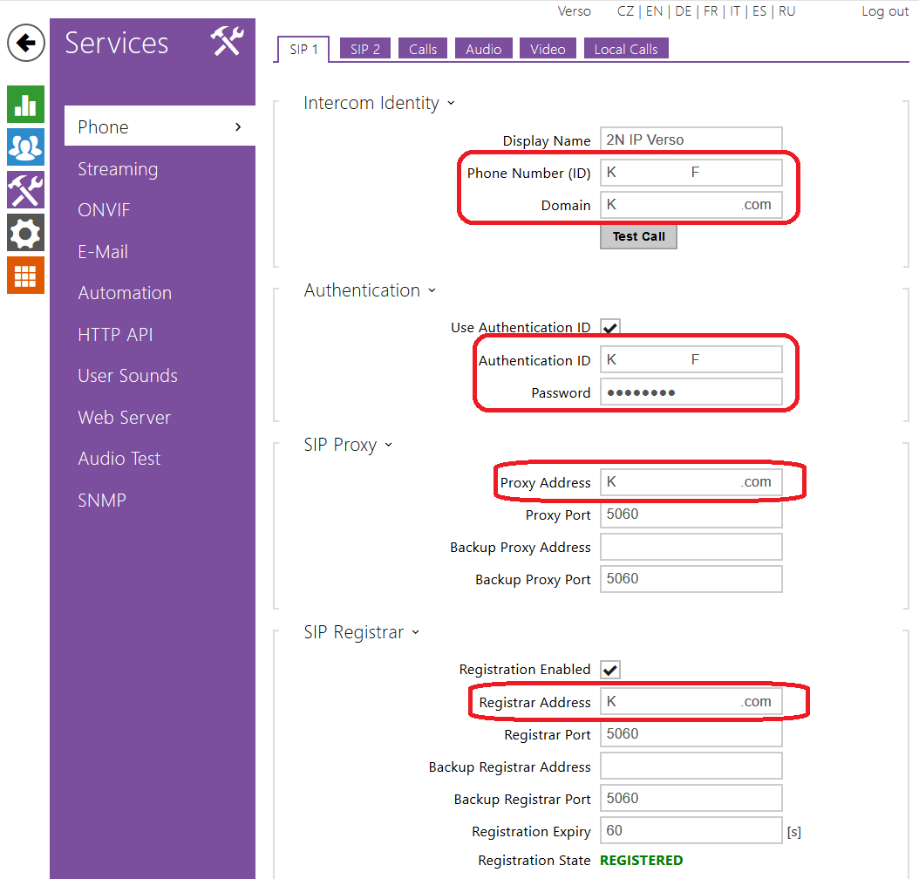Open the Local Calls tab
This screenshot has height=879, width=919.
tap(625, 49)
